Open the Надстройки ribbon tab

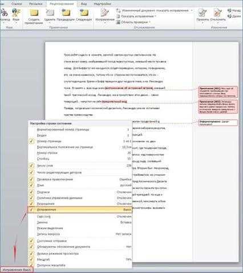coord(102,3)
